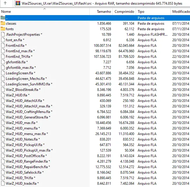Click the FrontEnd_max.fla file icon
This screenshot has width=190, height=187.
tap(3, 51)
